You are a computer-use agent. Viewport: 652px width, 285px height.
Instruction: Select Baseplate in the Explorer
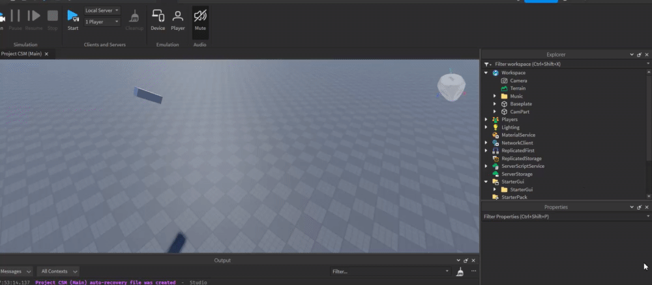pyautogui.click(x=521, y=103)
